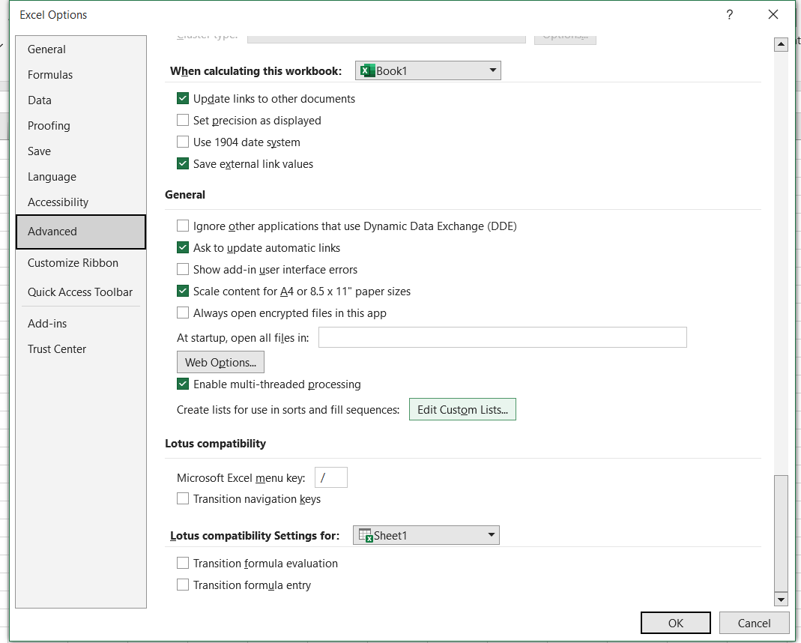Viewport: 801px width, 643px height.
Task: Enable 'Ignore other applications that use Dynamic Data Exchange'
Action: [182, 226]
